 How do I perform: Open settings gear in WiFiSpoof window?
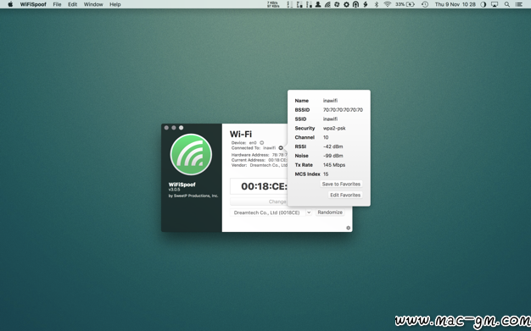pos(348,228)
